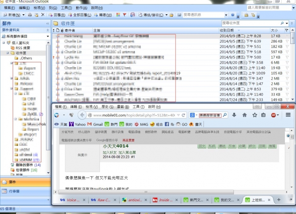The image size is (296, 214).
Task: Click the Firefox reload icon
Action: [x=183, y=115]
